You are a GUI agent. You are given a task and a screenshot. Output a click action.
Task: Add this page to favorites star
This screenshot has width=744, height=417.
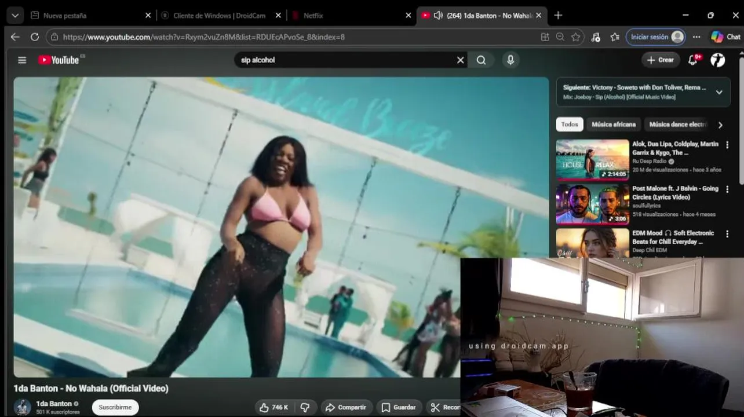(x=575, y=36)
